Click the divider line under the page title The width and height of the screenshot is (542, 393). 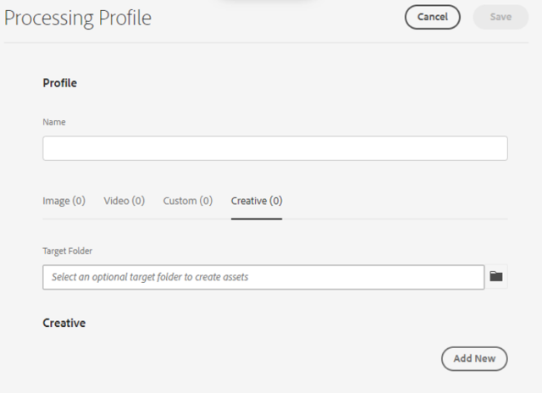266,43
